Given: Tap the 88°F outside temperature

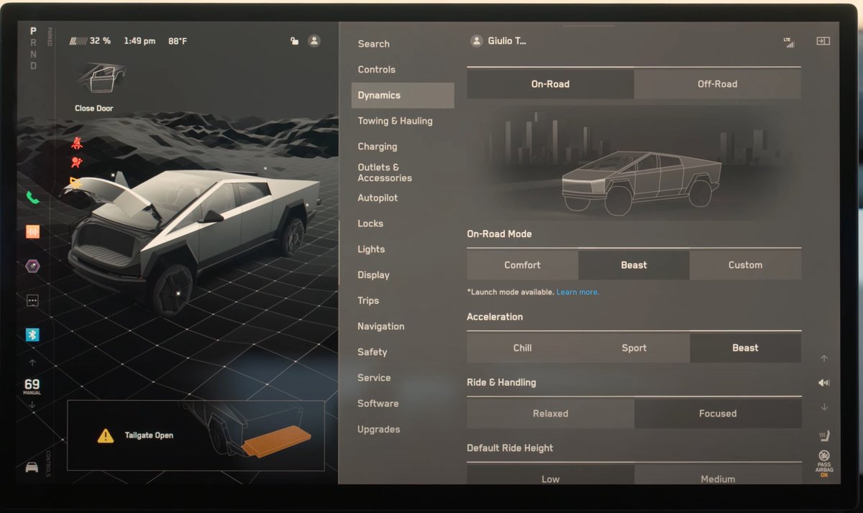Looking at the screenshot, I should coord(178,41).
